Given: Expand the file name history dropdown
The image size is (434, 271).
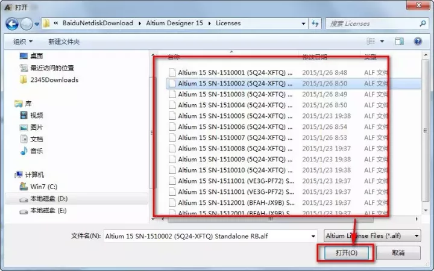Looking at the screenshot, I should tap(312, 236).
